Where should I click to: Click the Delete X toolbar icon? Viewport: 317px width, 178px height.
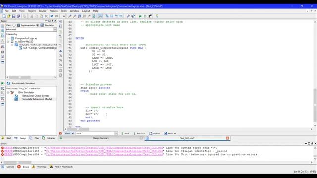[46, 16]
